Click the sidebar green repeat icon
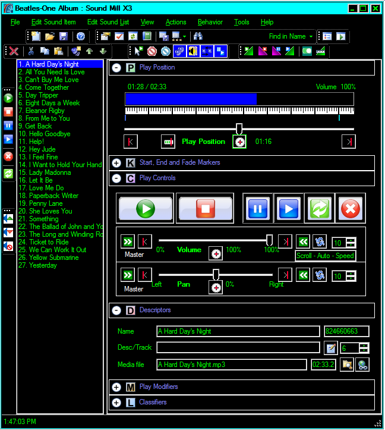This screenshot has height=430, width=385. (x=8, y=174)
